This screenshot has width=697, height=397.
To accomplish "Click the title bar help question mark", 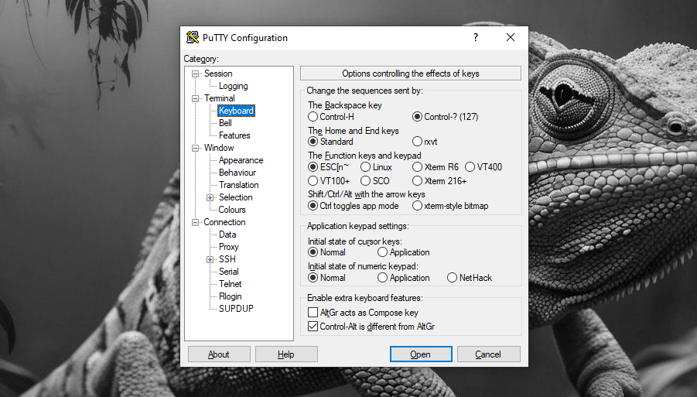I will 475,37.
